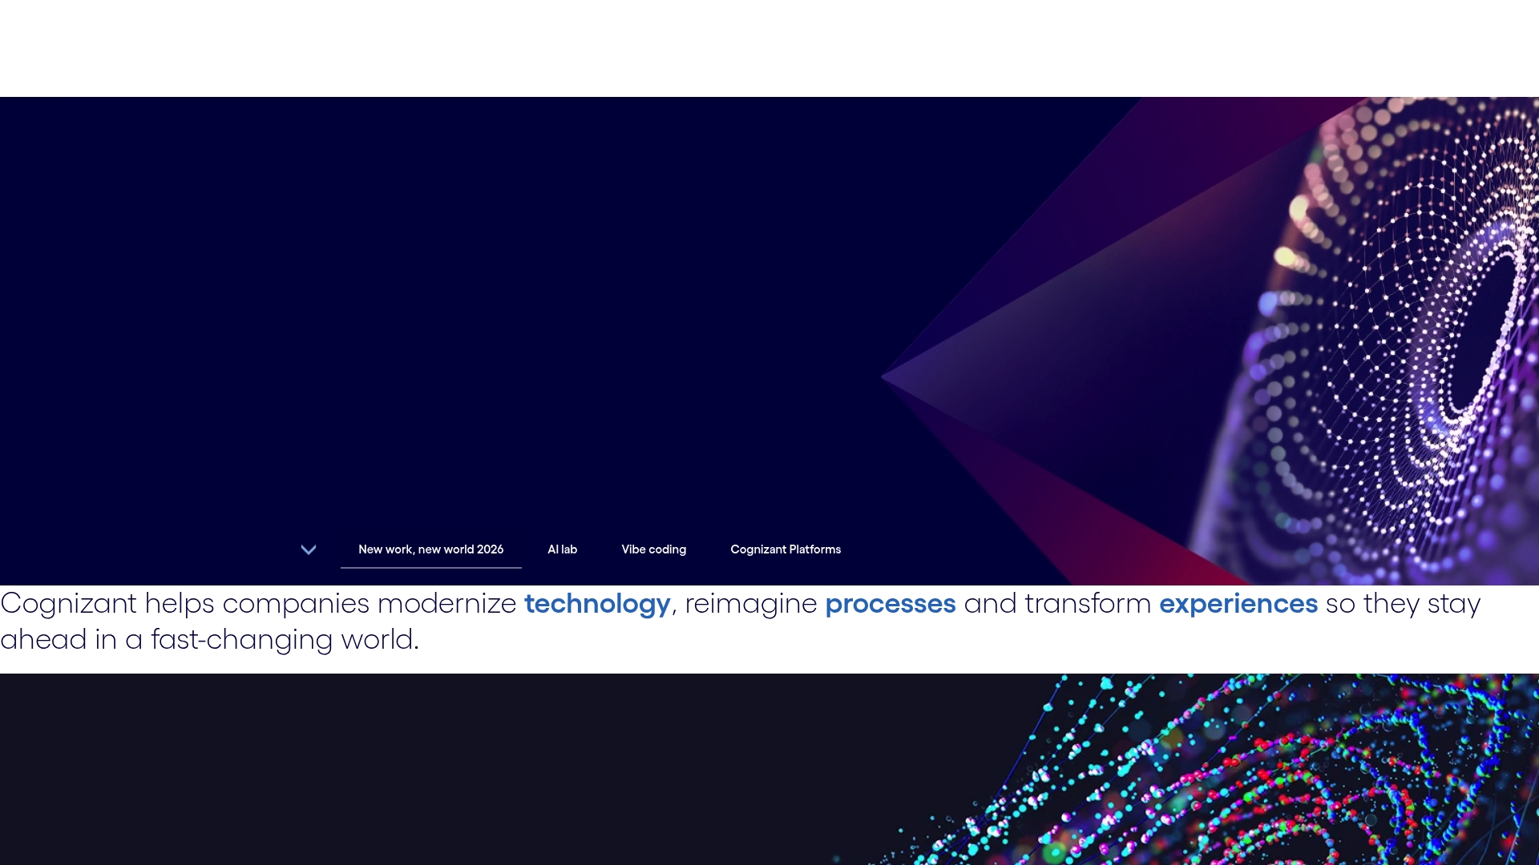Click the glowing dotted sphere graphic
1539x865 pixels.
[1403, 320]
